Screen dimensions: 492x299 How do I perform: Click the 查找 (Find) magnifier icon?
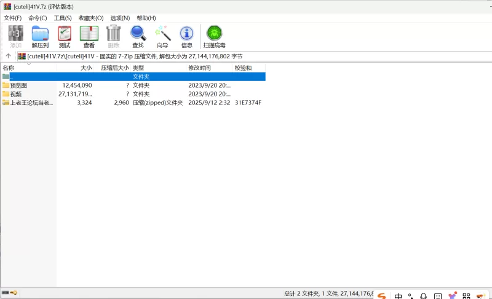coord(138,34)
